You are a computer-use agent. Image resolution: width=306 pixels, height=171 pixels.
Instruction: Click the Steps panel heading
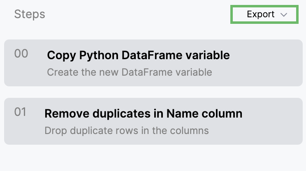pyautogui.click(x=30, y=14)
